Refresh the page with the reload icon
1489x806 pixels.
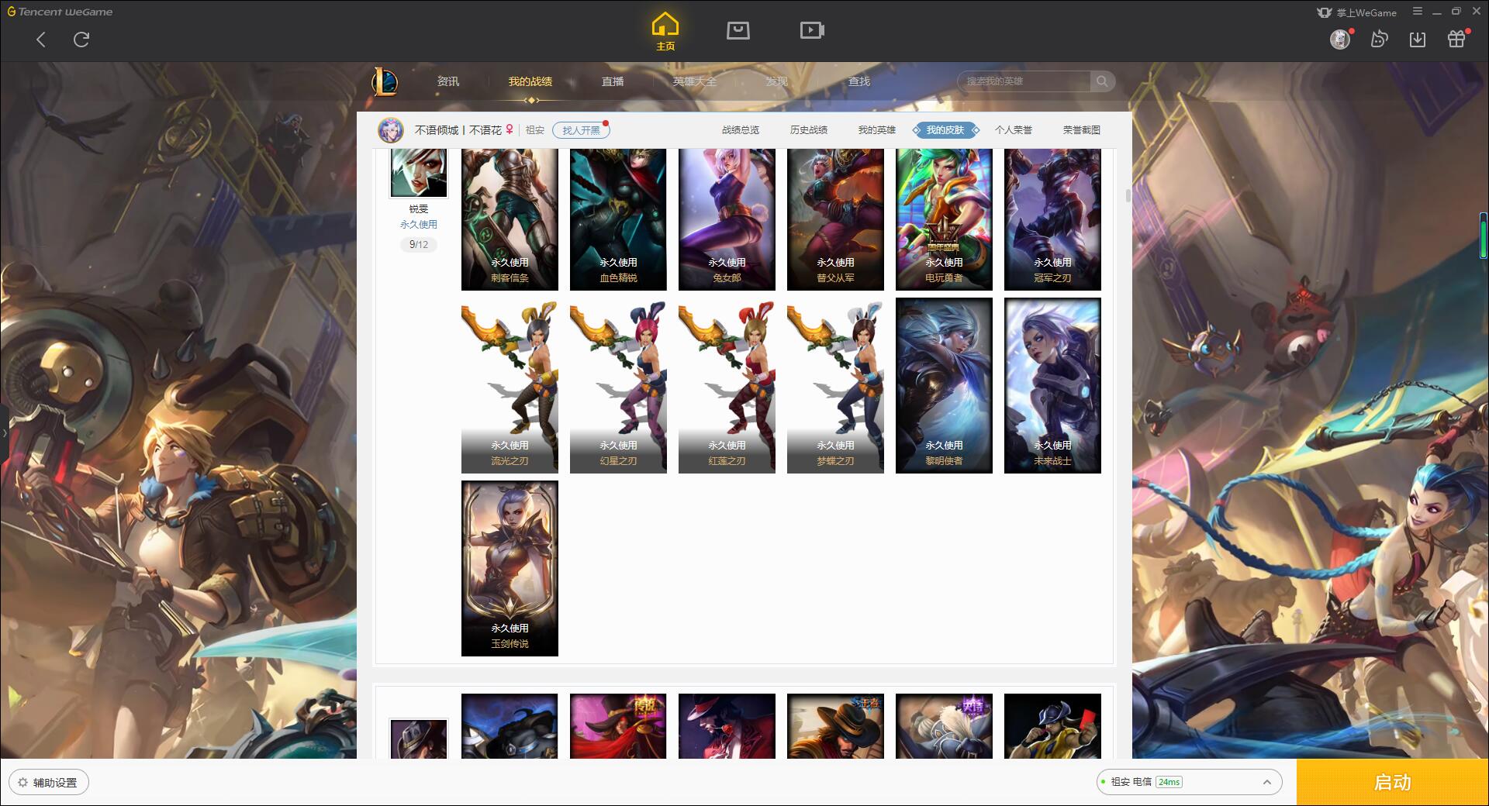[x=81, y=39]
